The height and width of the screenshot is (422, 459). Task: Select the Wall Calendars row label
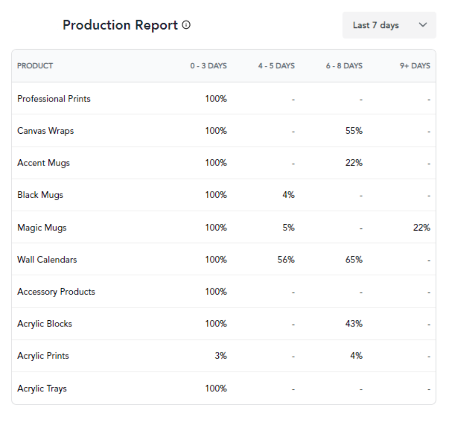click(47, 259)
